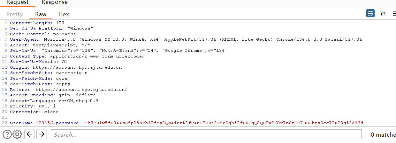The image size is (396, 143).
Task: Switch to Pretty view tab
Action: pyautogui.click(x=15, y=14)
